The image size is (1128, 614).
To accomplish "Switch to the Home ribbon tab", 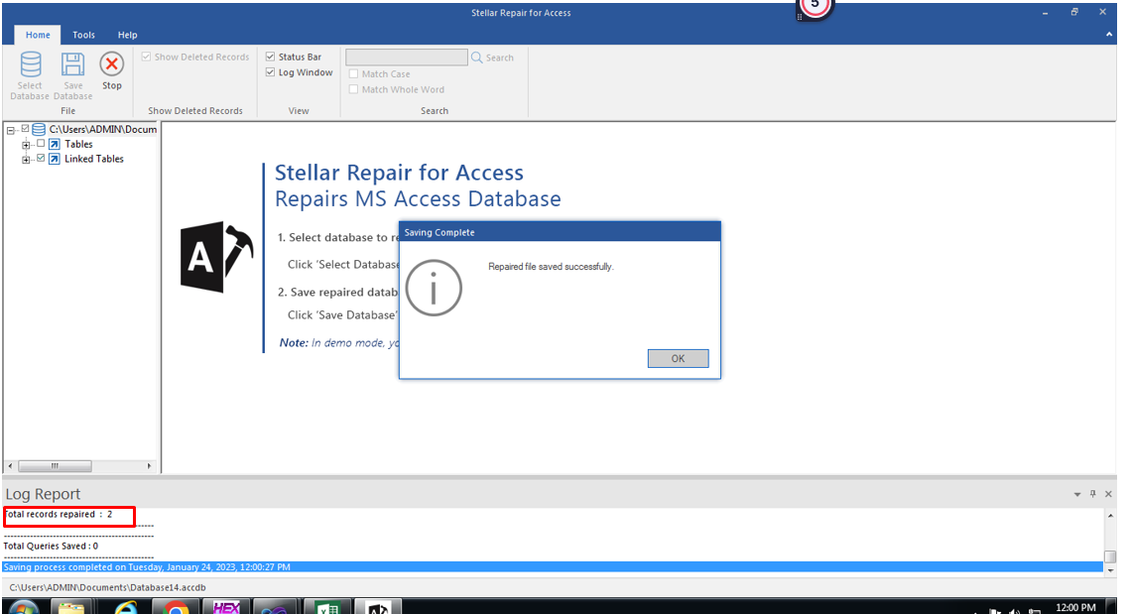I will point(38,35).
